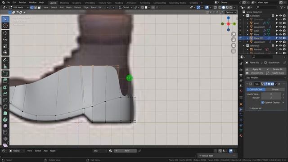Click the Toggle Stack button
Screen dimensions: 288x162
pyautogui.click(x=276, y=73)
